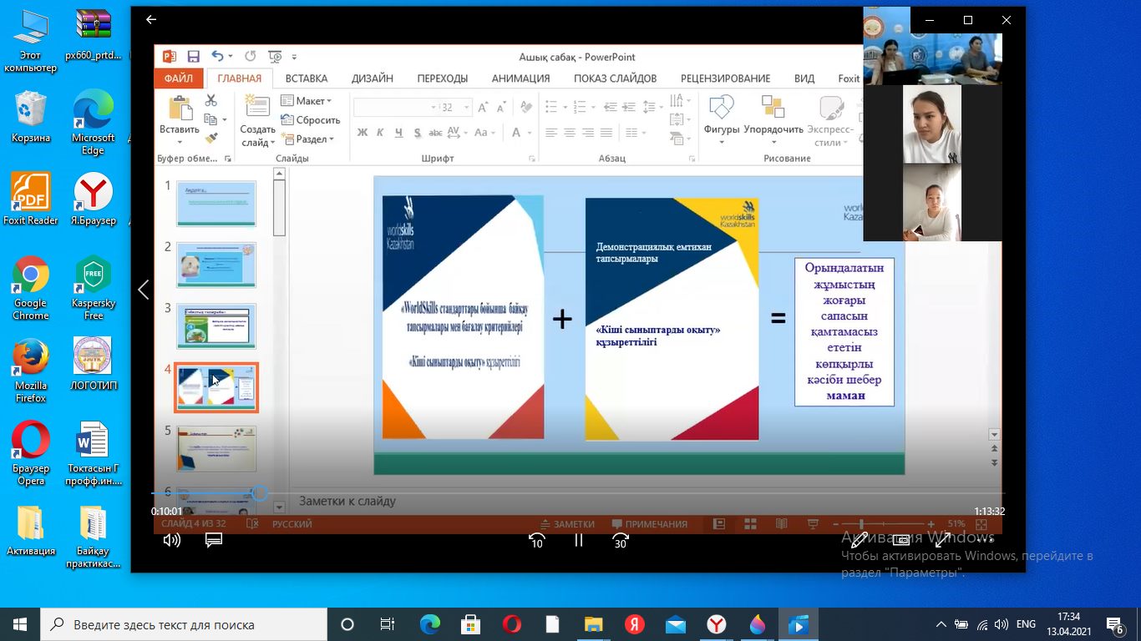Viewport: 1141px width, 641px height.
Task: Click the back arrow in video player
Action: [151, 19]
